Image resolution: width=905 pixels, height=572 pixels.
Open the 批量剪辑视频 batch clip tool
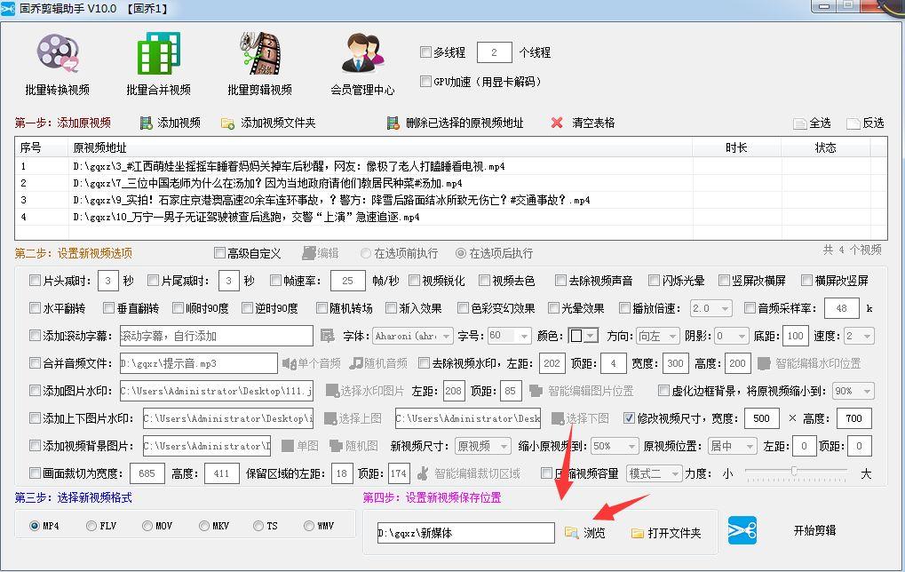[258, 62]
